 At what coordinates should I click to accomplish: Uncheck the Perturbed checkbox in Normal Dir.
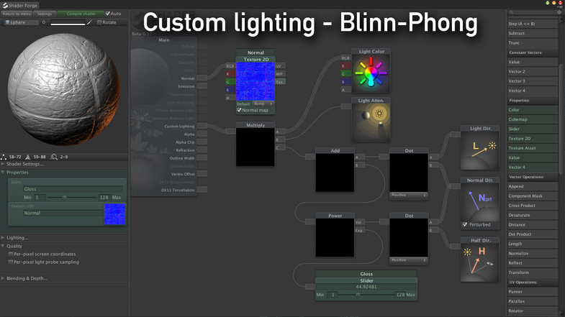tap(465, 224)
